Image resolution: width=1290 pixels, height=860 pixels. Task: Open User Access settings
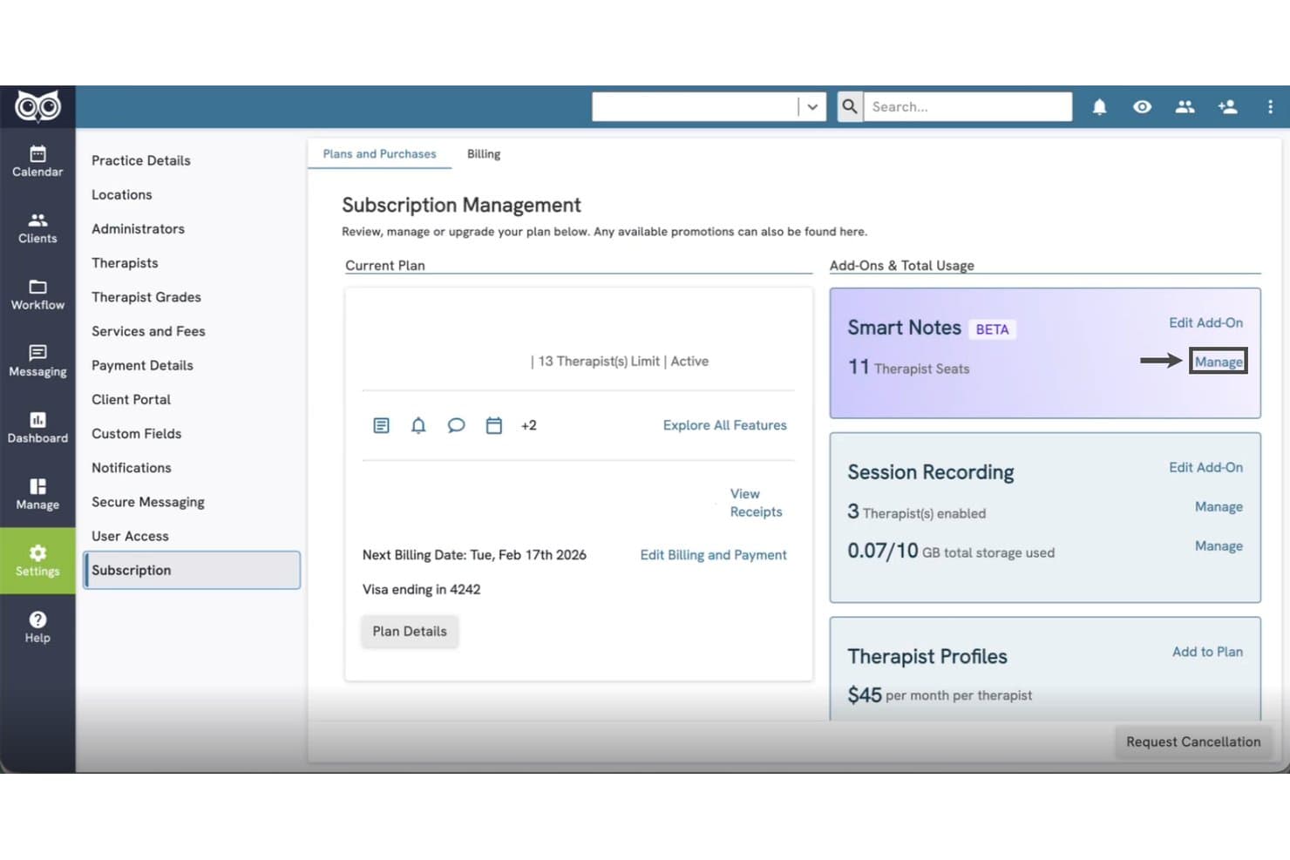[130, 536]
